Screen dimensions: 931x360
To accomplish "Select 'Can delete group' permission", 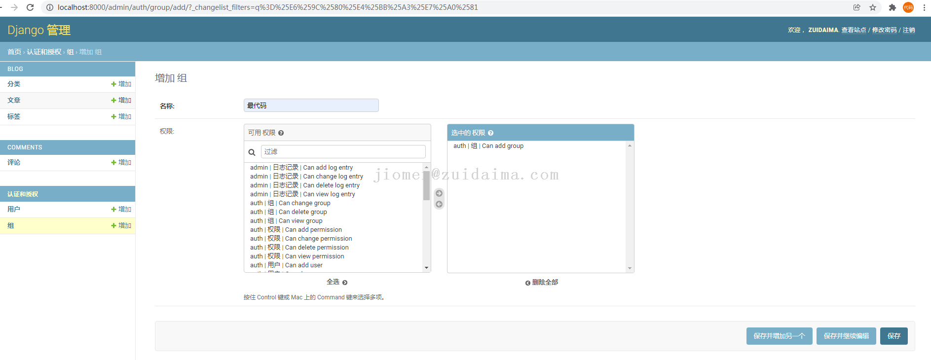I will coord(289,212).
